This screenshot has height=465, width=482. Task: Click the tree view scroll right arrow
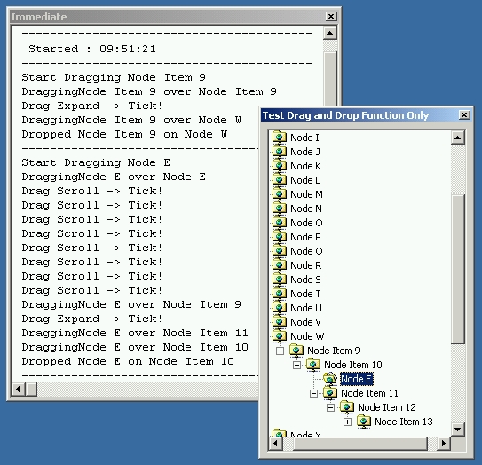coord(444,443)
